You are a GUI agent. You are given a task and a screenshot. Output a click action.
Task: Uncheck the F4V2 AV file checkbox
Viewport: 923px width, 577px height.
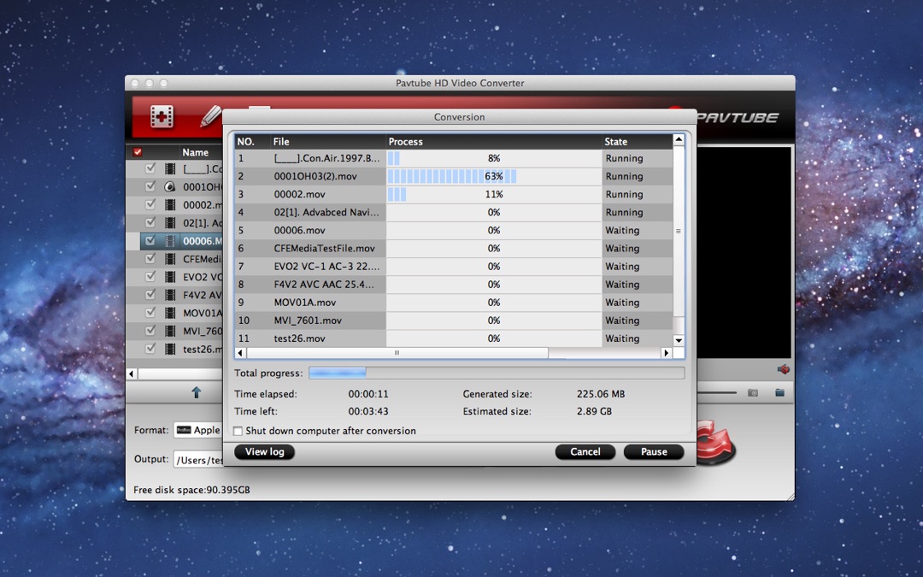click(150, 294)
